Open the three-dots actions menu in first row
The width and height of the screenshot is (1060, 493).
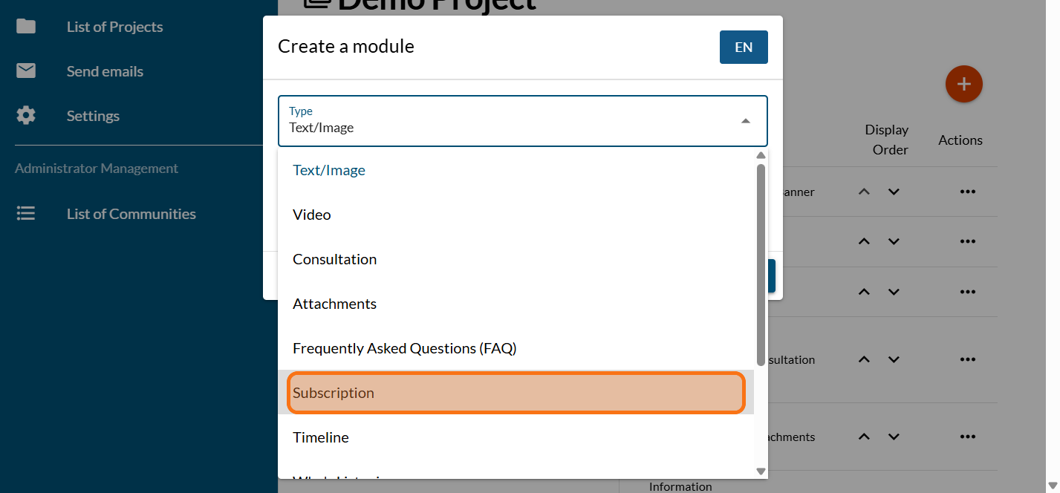click(x=966, y=192)
